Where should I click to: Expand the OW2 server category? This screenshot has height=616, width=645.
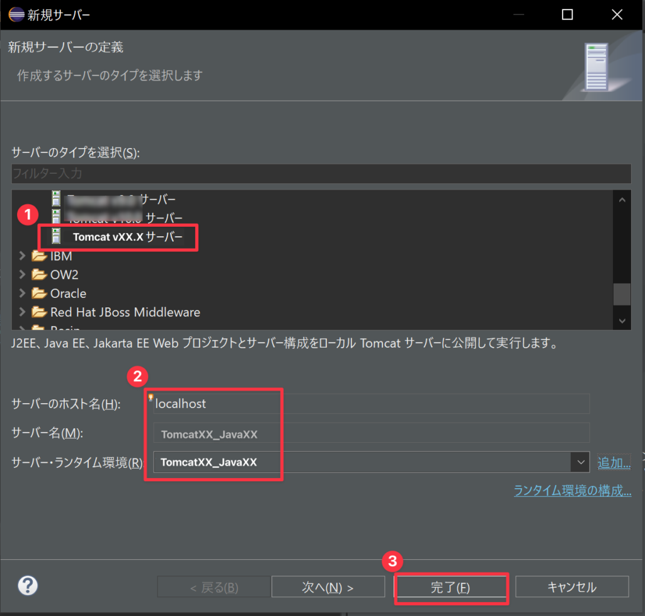pyautogui.click(x=23, y=275)
